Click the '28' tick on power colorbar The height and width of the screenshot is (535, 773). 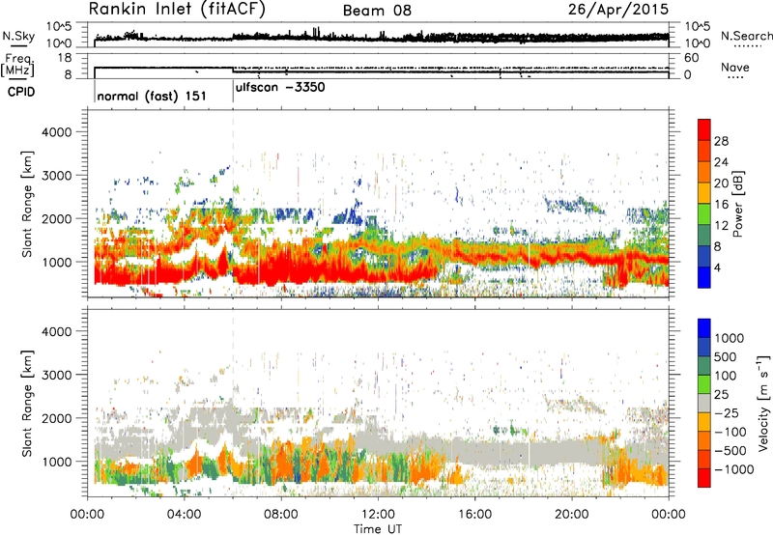[721, 141]
